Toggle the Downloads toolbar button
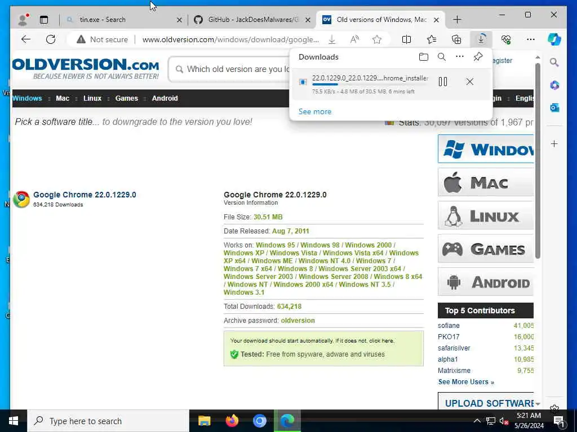The height and width of the screenshot is (432, 577). coord(481,39)
